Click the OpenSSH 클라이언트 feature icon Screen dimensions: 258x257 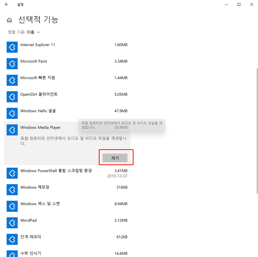click(12, 97)
